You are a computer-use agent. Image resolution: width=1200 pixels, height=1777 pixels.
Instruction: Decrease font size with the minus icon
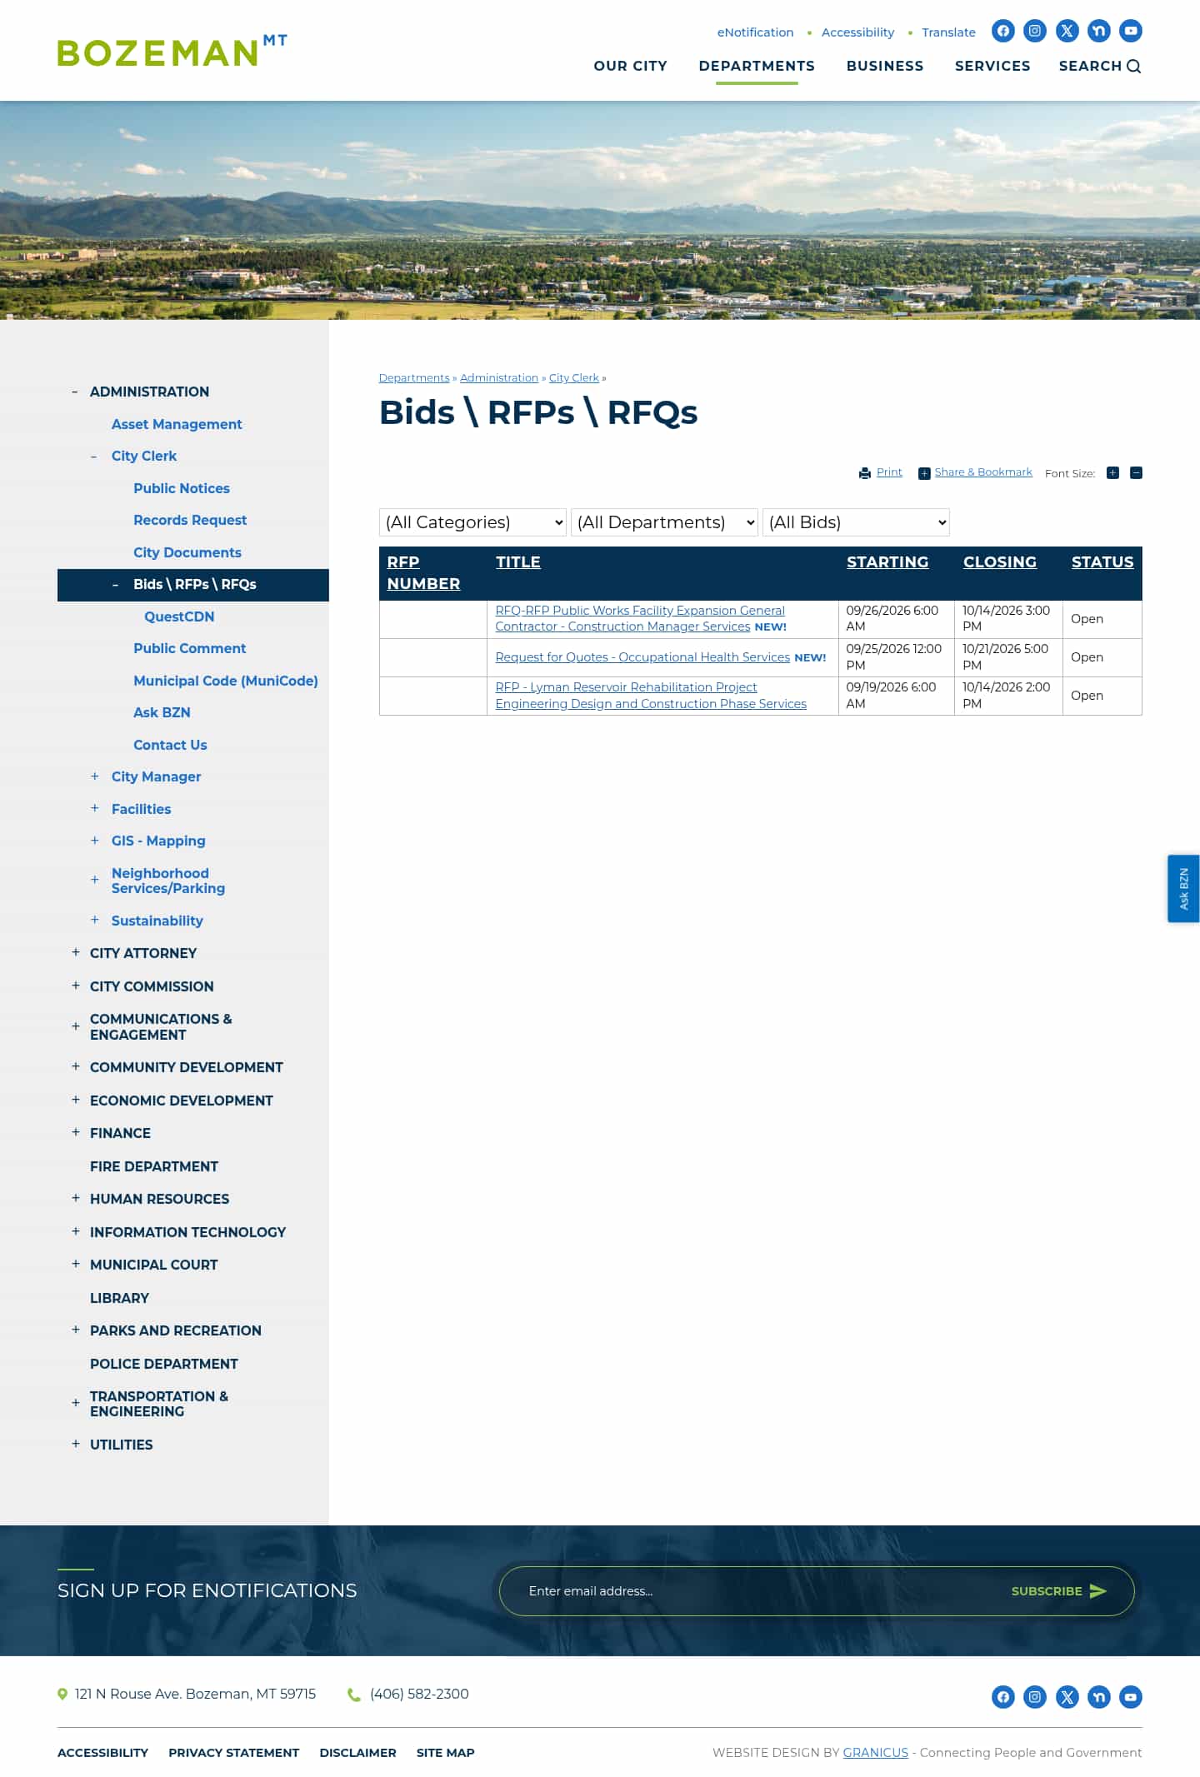1136,473
